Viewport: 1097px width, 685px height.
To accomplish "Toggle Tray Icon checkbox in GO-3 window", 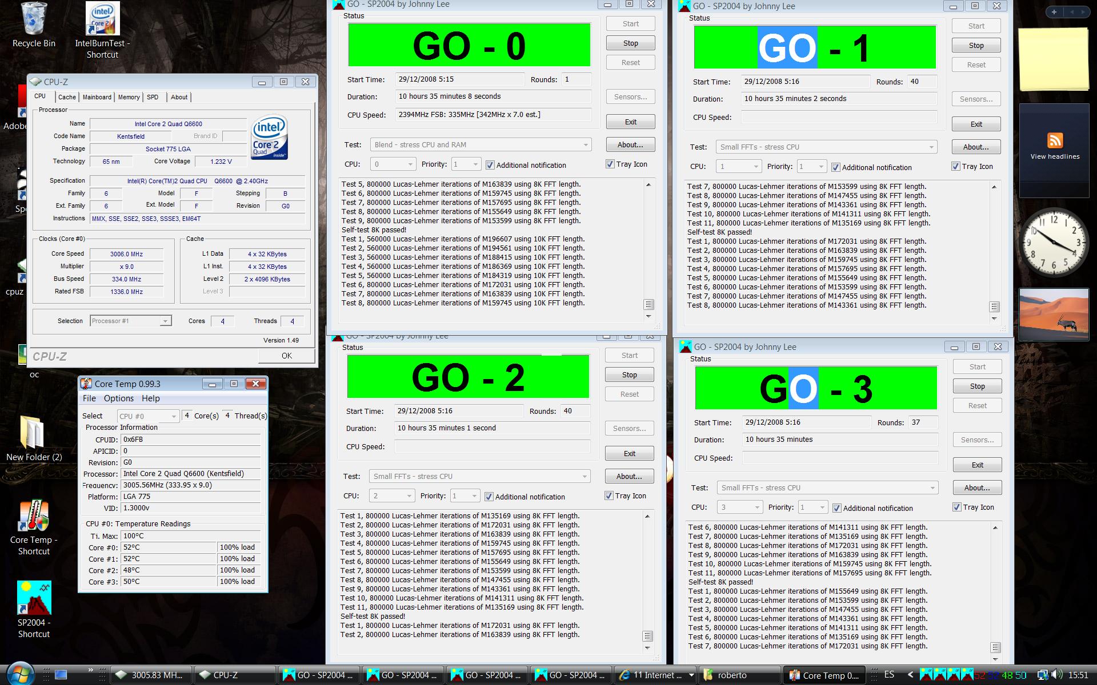I will pyautogui.click(x=956, y=507).
